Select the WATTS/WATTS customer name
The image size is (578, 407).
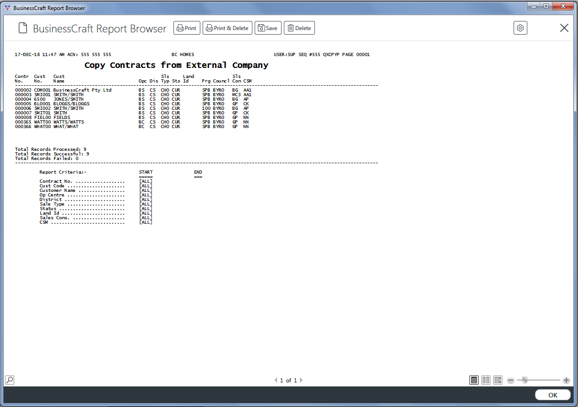tap(68, 122)
